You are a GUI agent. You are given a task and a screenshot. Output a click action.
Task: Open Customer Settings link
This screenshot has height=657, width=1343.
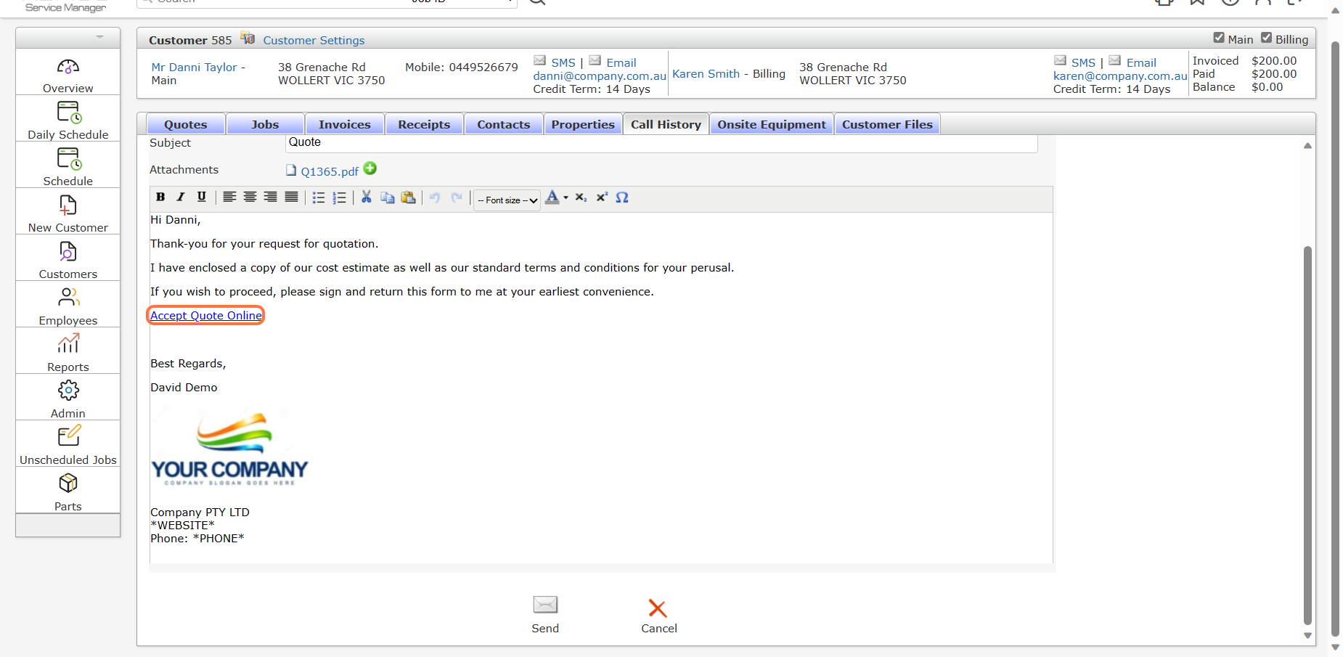pos(314,41)
